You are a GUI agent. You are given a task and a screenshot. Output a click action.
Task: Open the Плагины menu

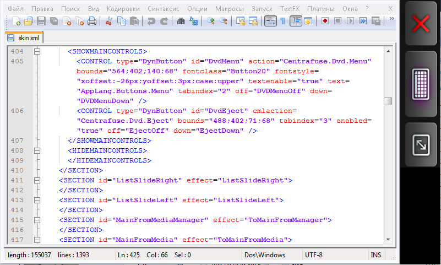click(x=319, y=9)
